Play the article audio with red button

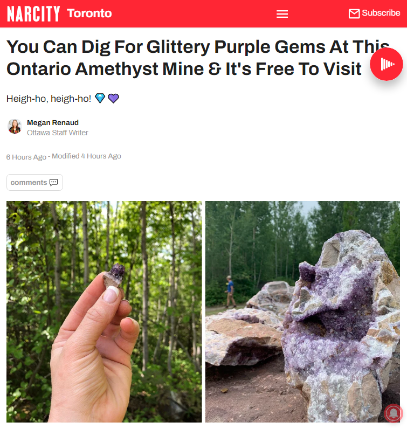386,64
